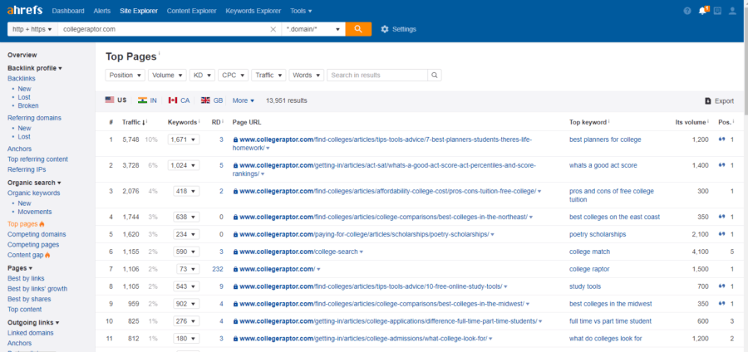The image size is (748, 352).
Task: Open the poetry-scholarships page URL
Action: coord(364,234)
